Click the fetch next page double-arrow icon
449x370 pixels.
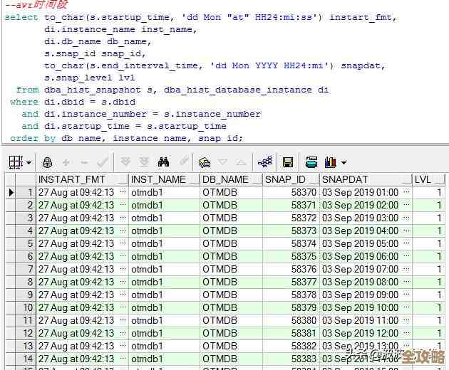[125, 162]
